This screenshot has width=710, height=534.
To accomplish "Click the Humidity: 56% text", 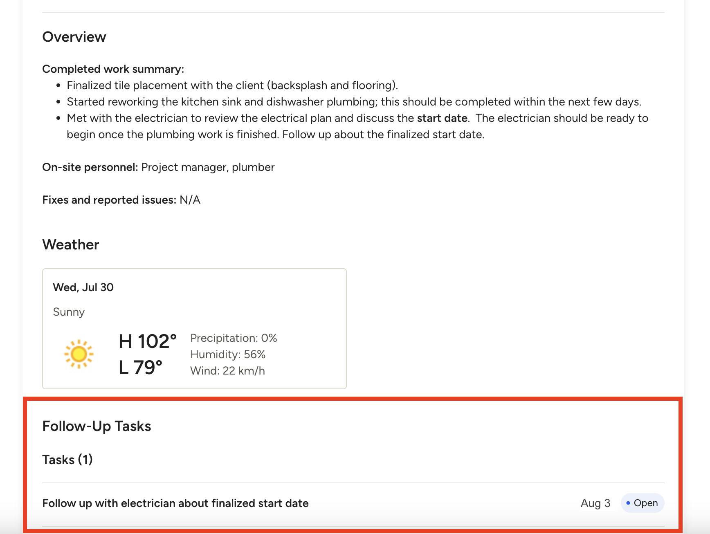I will 228,355.
